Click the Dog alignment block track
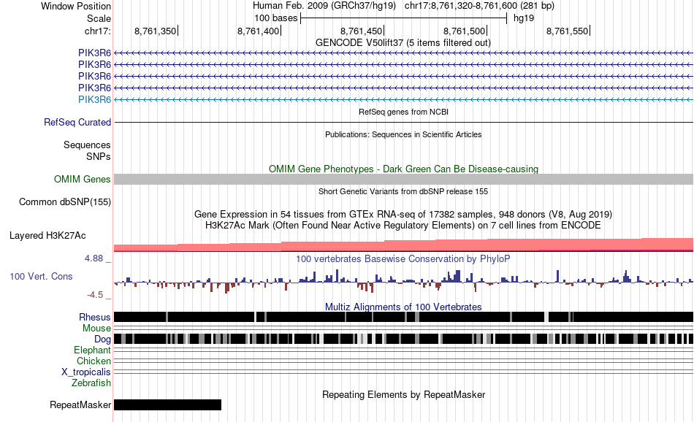Viewport: 694px width, 422px height. pyautogui.click(x=404, y=339)
